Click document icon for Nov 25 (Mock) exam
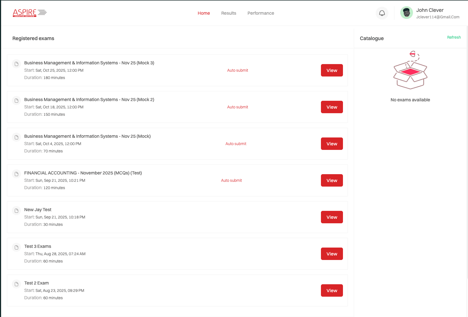The height and width of the screenshot is (317, 468). coord(17,137)
